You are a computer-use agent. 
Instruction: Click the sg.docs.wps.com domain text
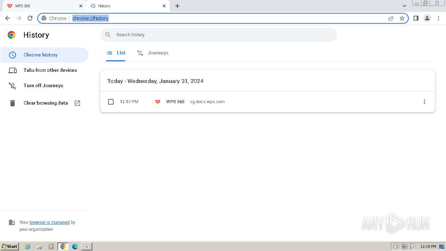tap(207, 102)
